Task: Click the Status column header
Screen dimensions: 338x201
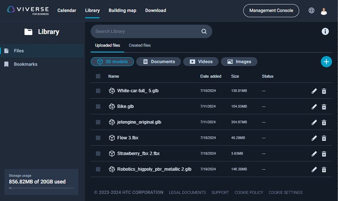Action: point(268,76)
